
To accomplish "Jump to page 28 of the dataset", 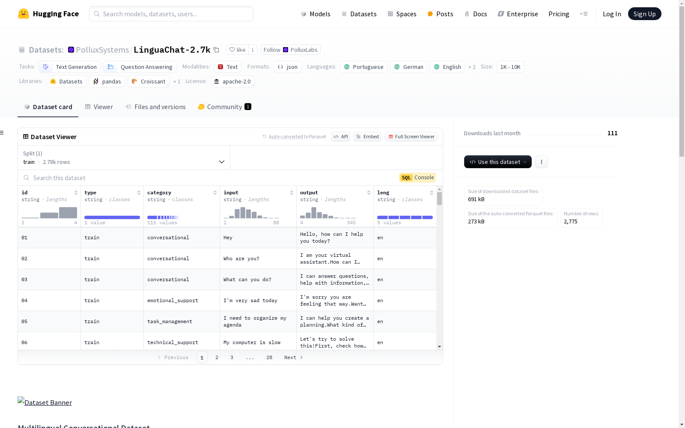I will click(x=269, y=357).
